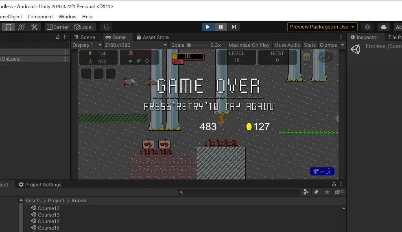402x232 pixels.
Task: Switch to the Asset Store tab
Action: pyautogui.click(x=153, y=37)
